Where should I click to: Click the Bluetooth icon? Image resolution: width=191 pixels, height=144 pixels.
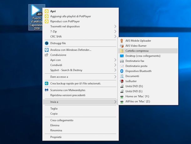(x=122, y=71)
